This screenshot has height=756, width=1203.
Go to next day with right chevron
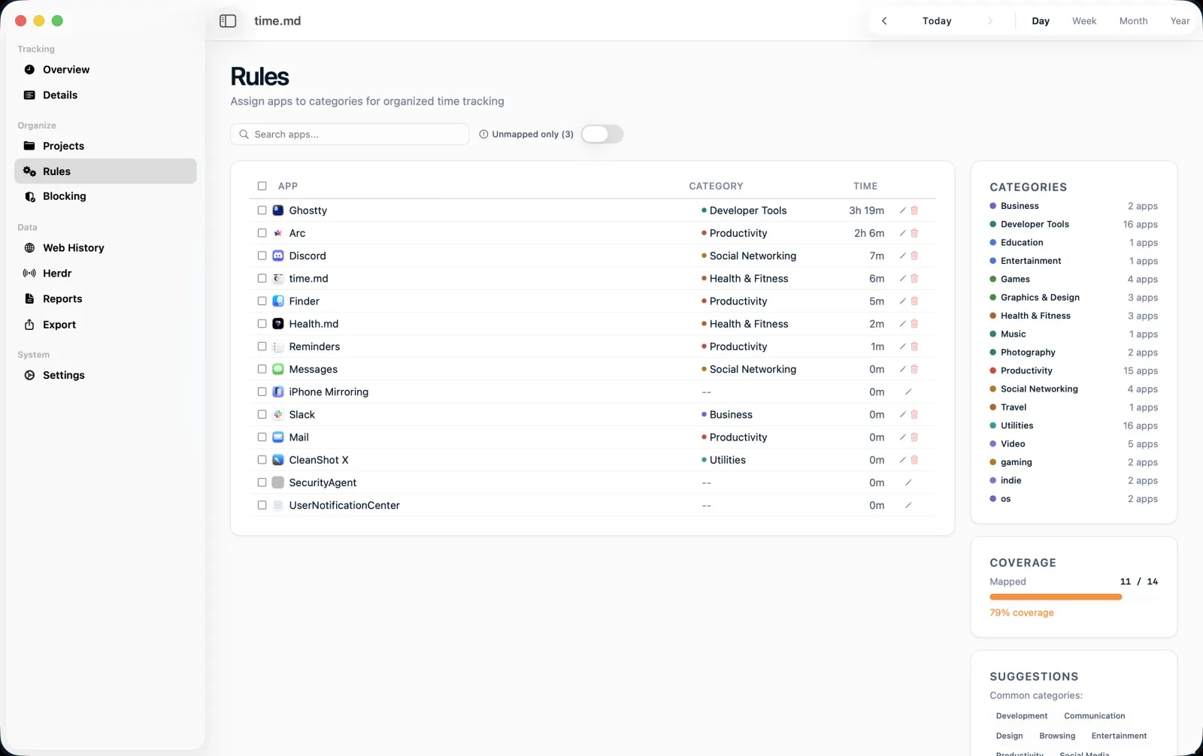pyautogui.click(x=990, y=21)
